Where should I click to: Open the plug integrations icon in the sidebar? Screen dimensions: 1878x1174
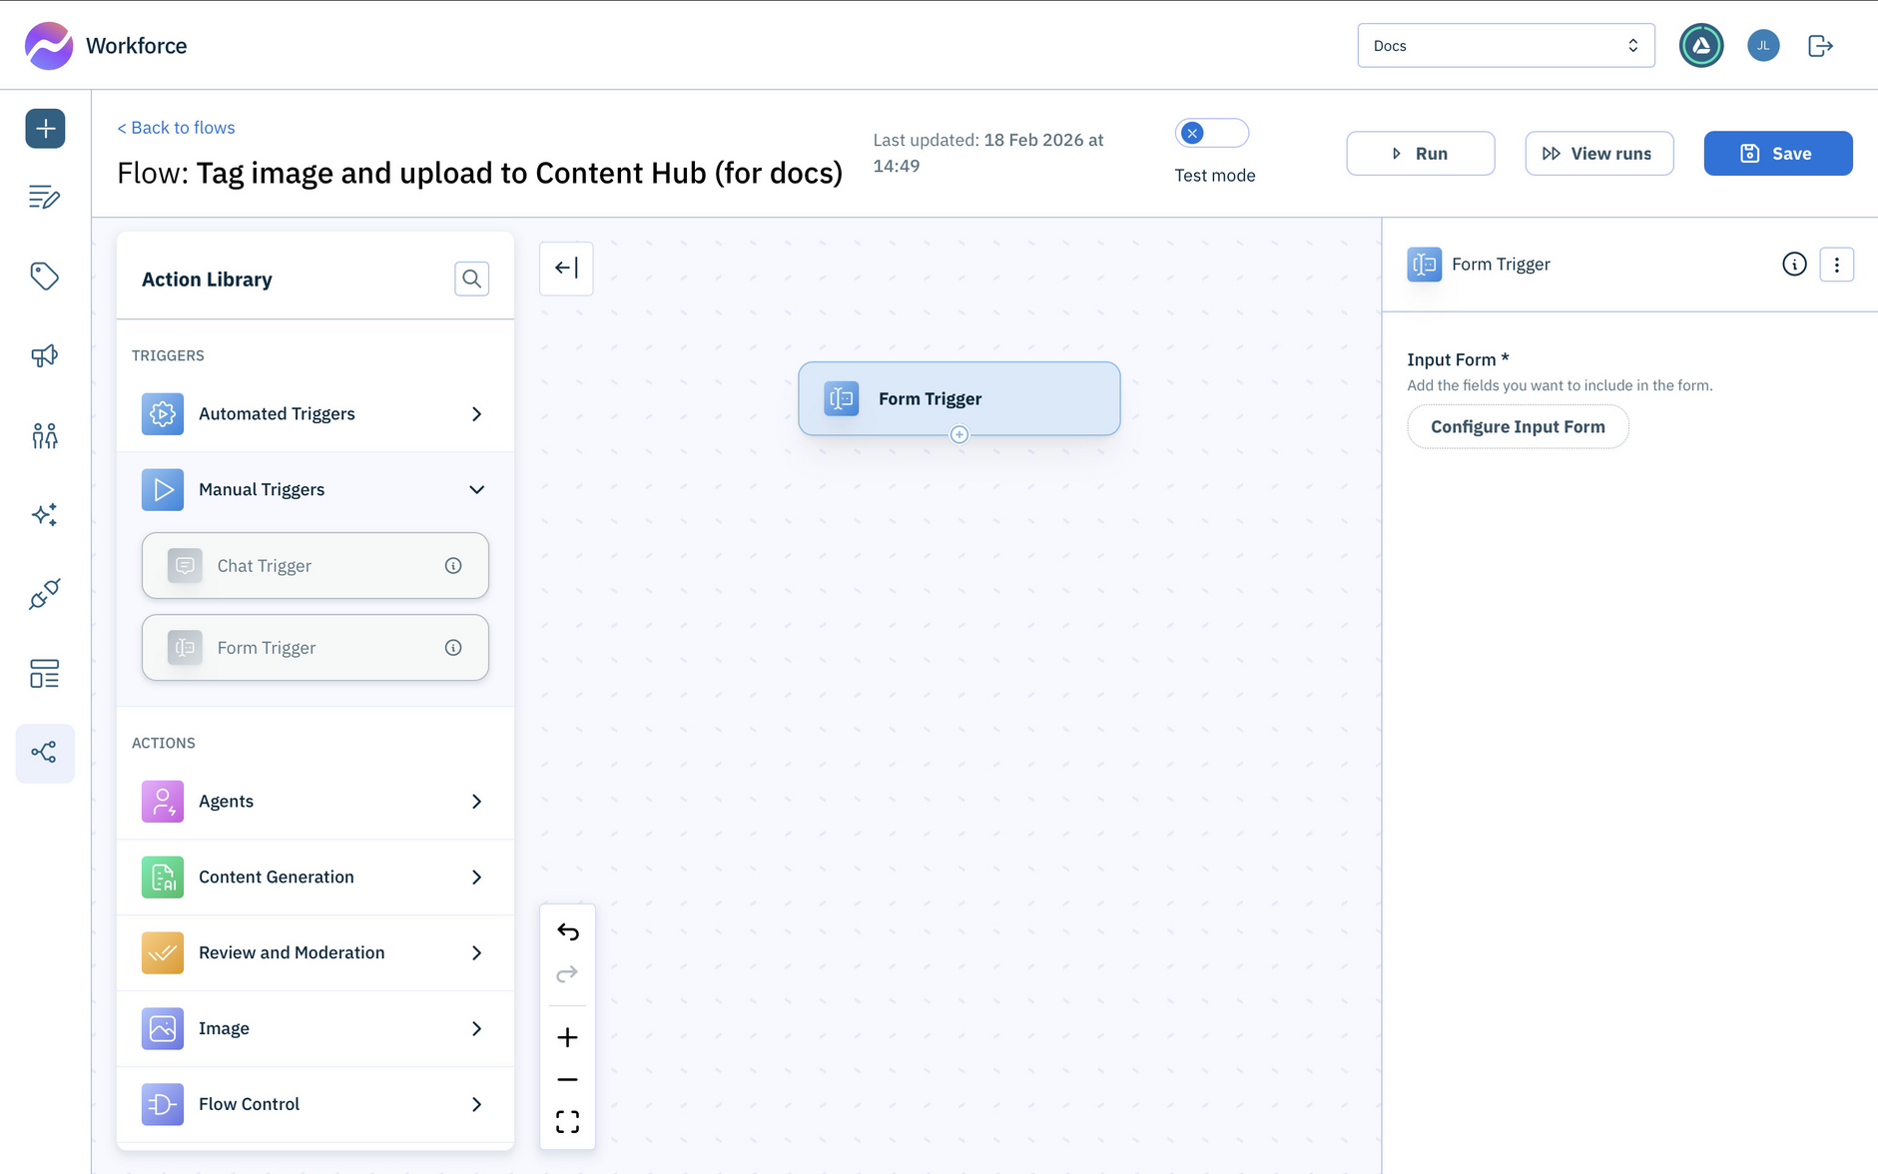click(45, 594)
